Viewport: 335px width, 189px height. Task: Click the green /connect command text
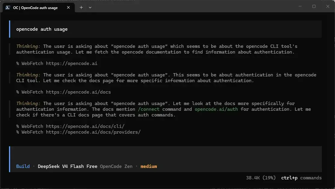point(149,109)
